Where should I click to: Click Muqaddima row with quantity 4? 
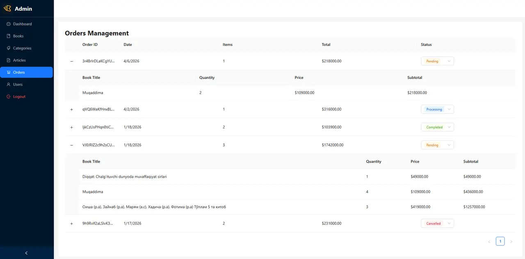point(297,192)
